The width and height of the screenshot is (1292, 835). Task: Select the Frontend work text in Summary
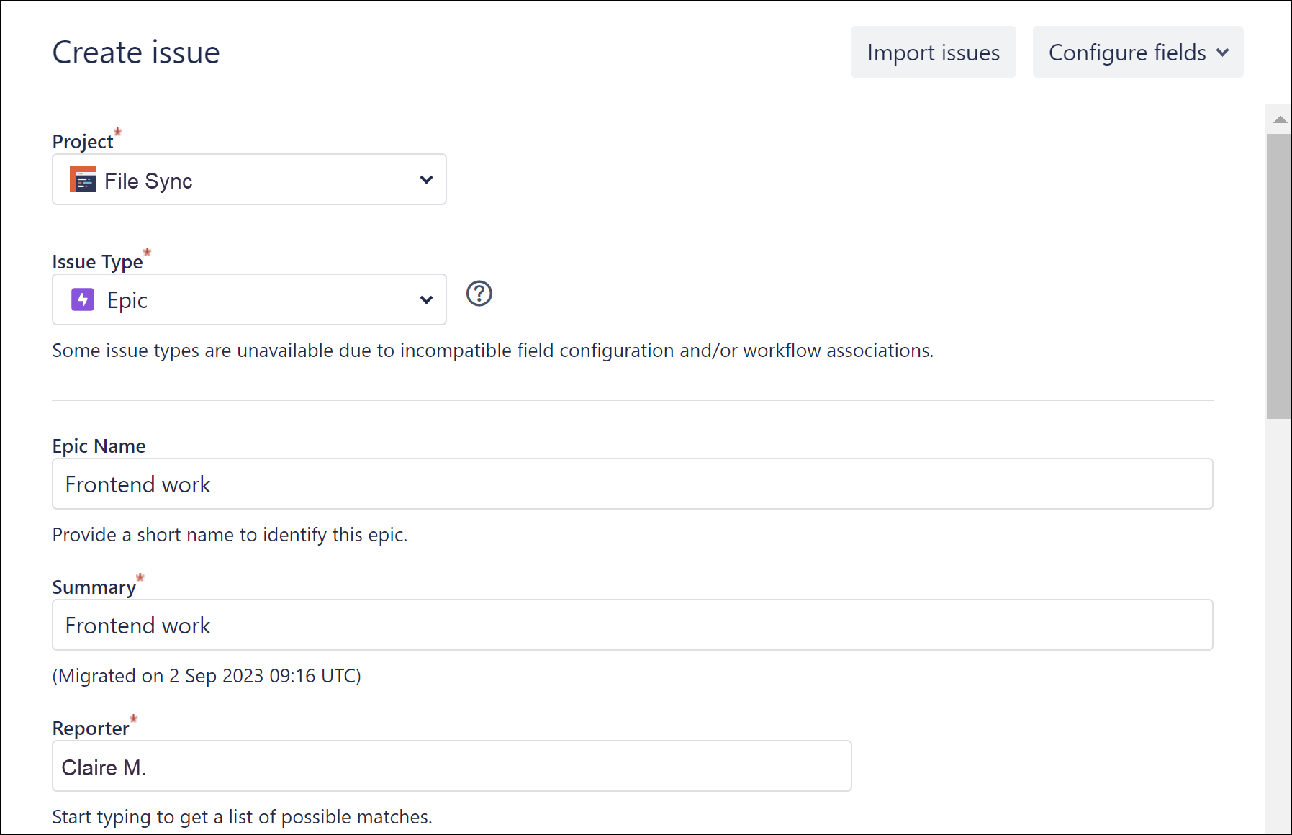tap(137, 625)
